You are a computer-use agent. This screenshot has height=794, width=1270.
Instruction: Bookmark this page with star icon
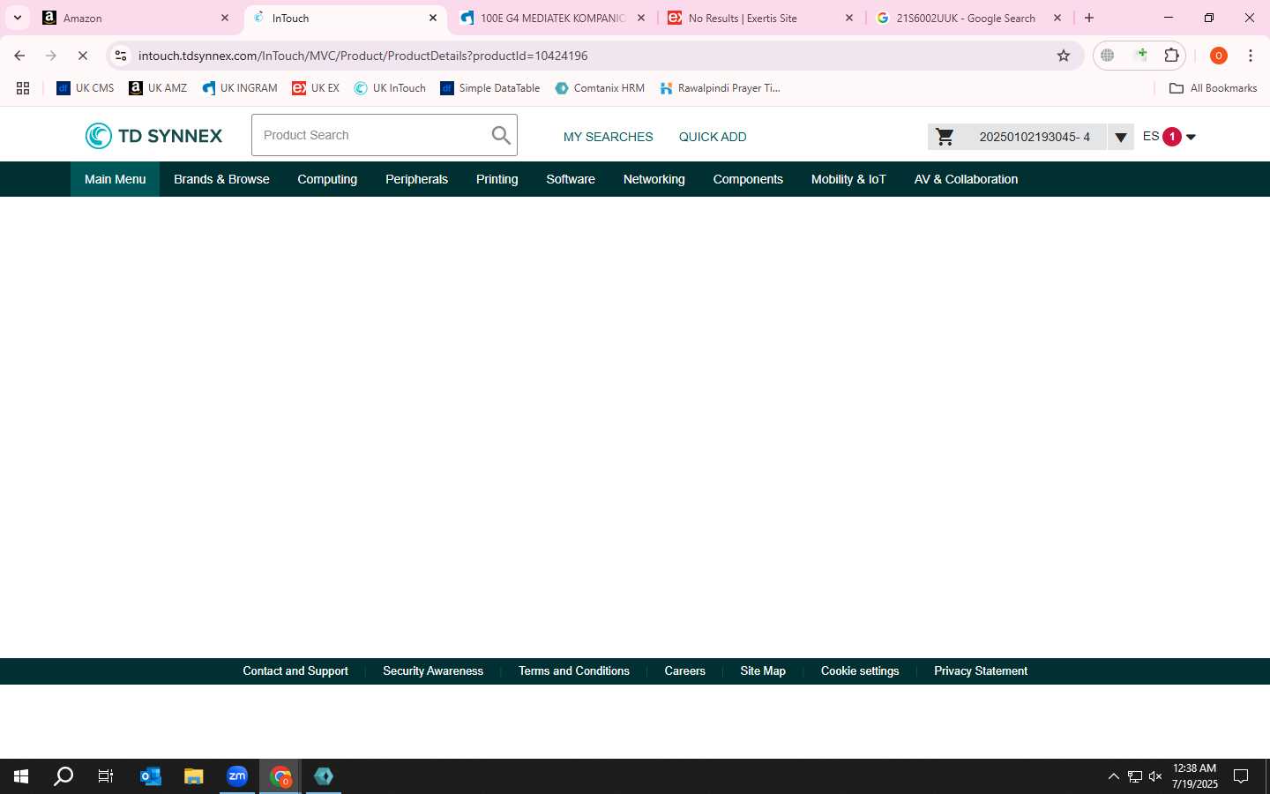(x=1064, y=56)
